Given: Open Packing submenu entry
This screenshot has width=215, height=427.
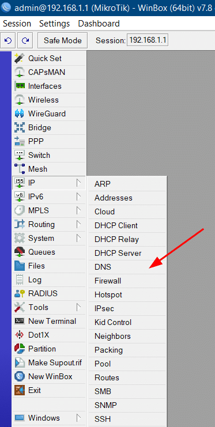Looking at the screenshot, I should point(127,350).
